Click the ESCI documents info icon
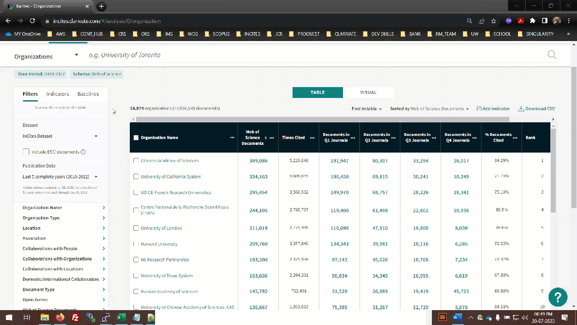Image resolution: width=577 pixels, height=325 pixels. coord(83,152)
